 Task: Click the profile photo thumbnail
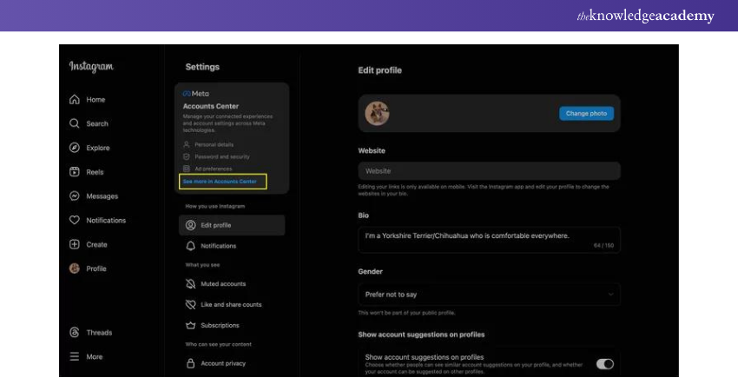coord(377,113)
